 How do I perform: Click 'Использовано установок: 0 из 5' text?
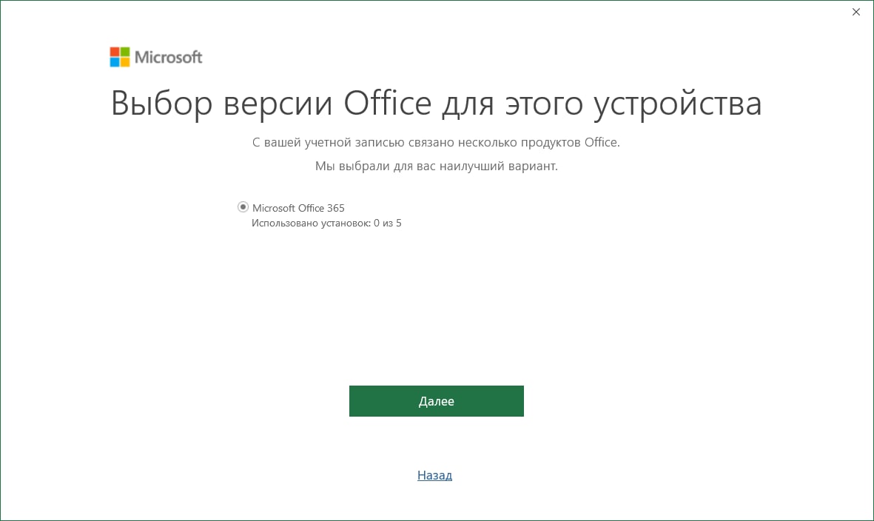(x=326, y=223)
